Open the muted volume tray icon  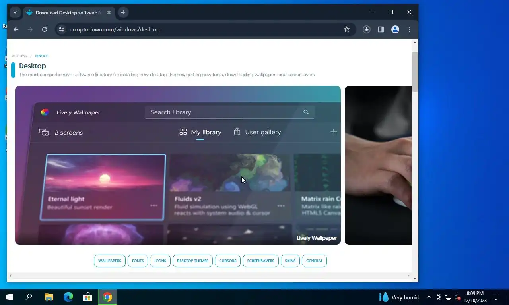click(x=457, y=297)
